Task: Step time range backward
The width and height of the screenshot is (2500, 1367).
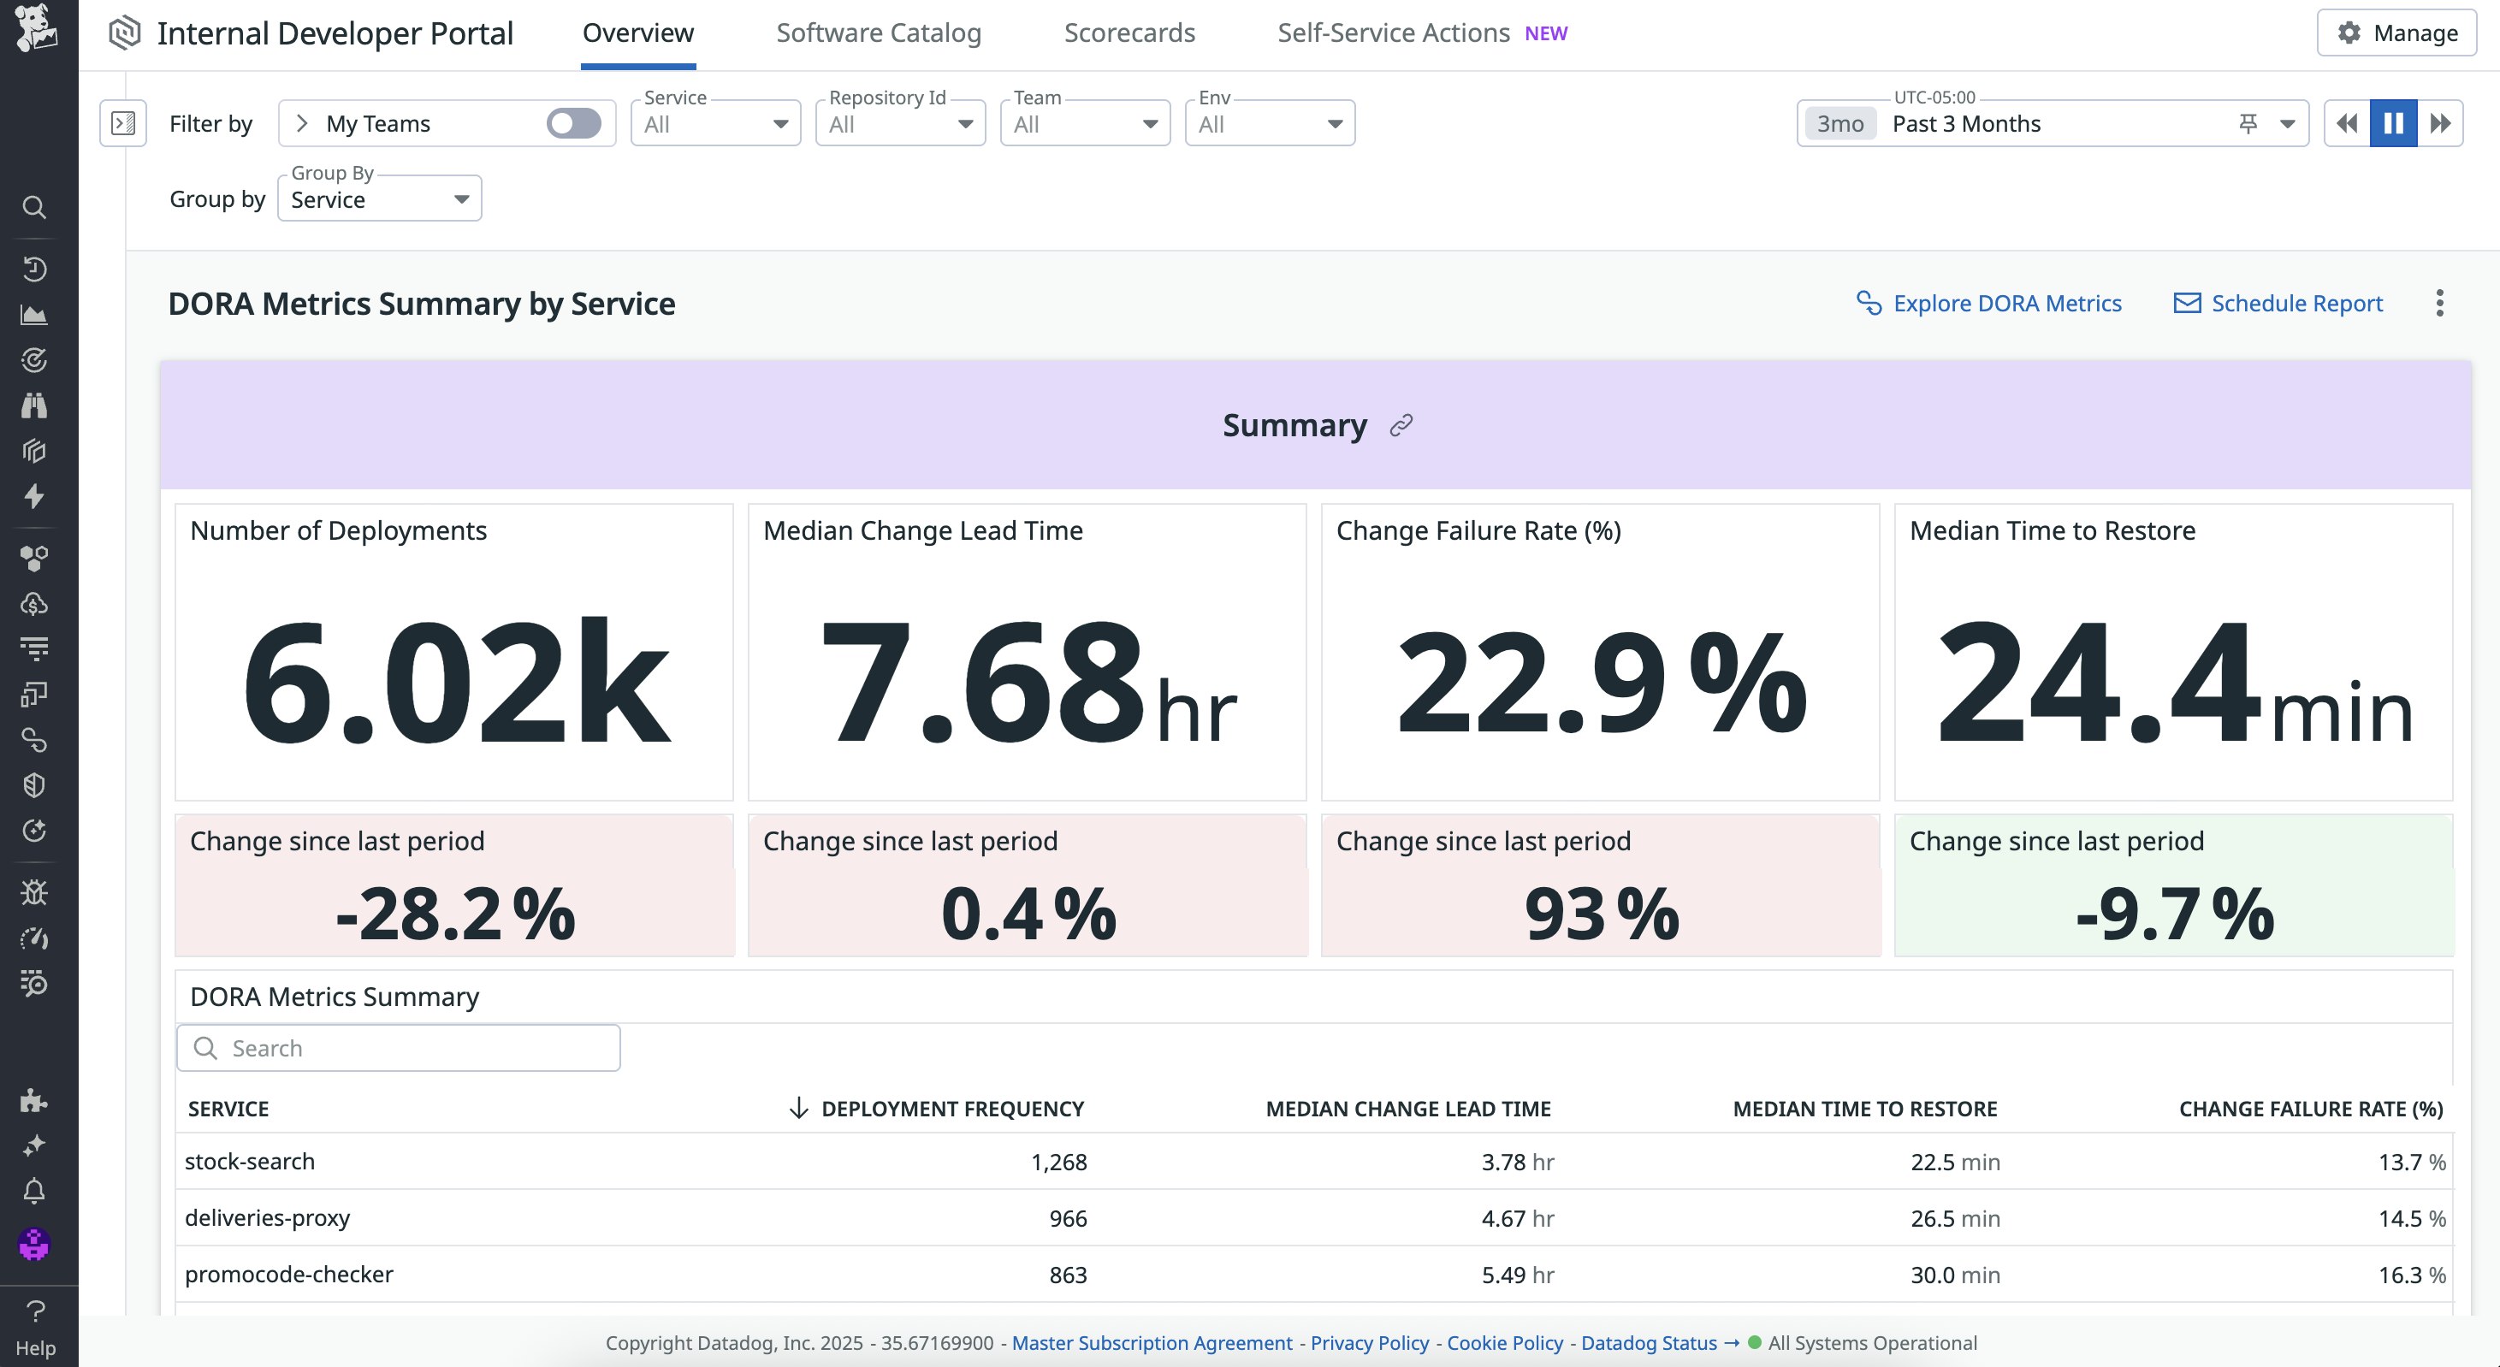Action: click(2347, 123)
